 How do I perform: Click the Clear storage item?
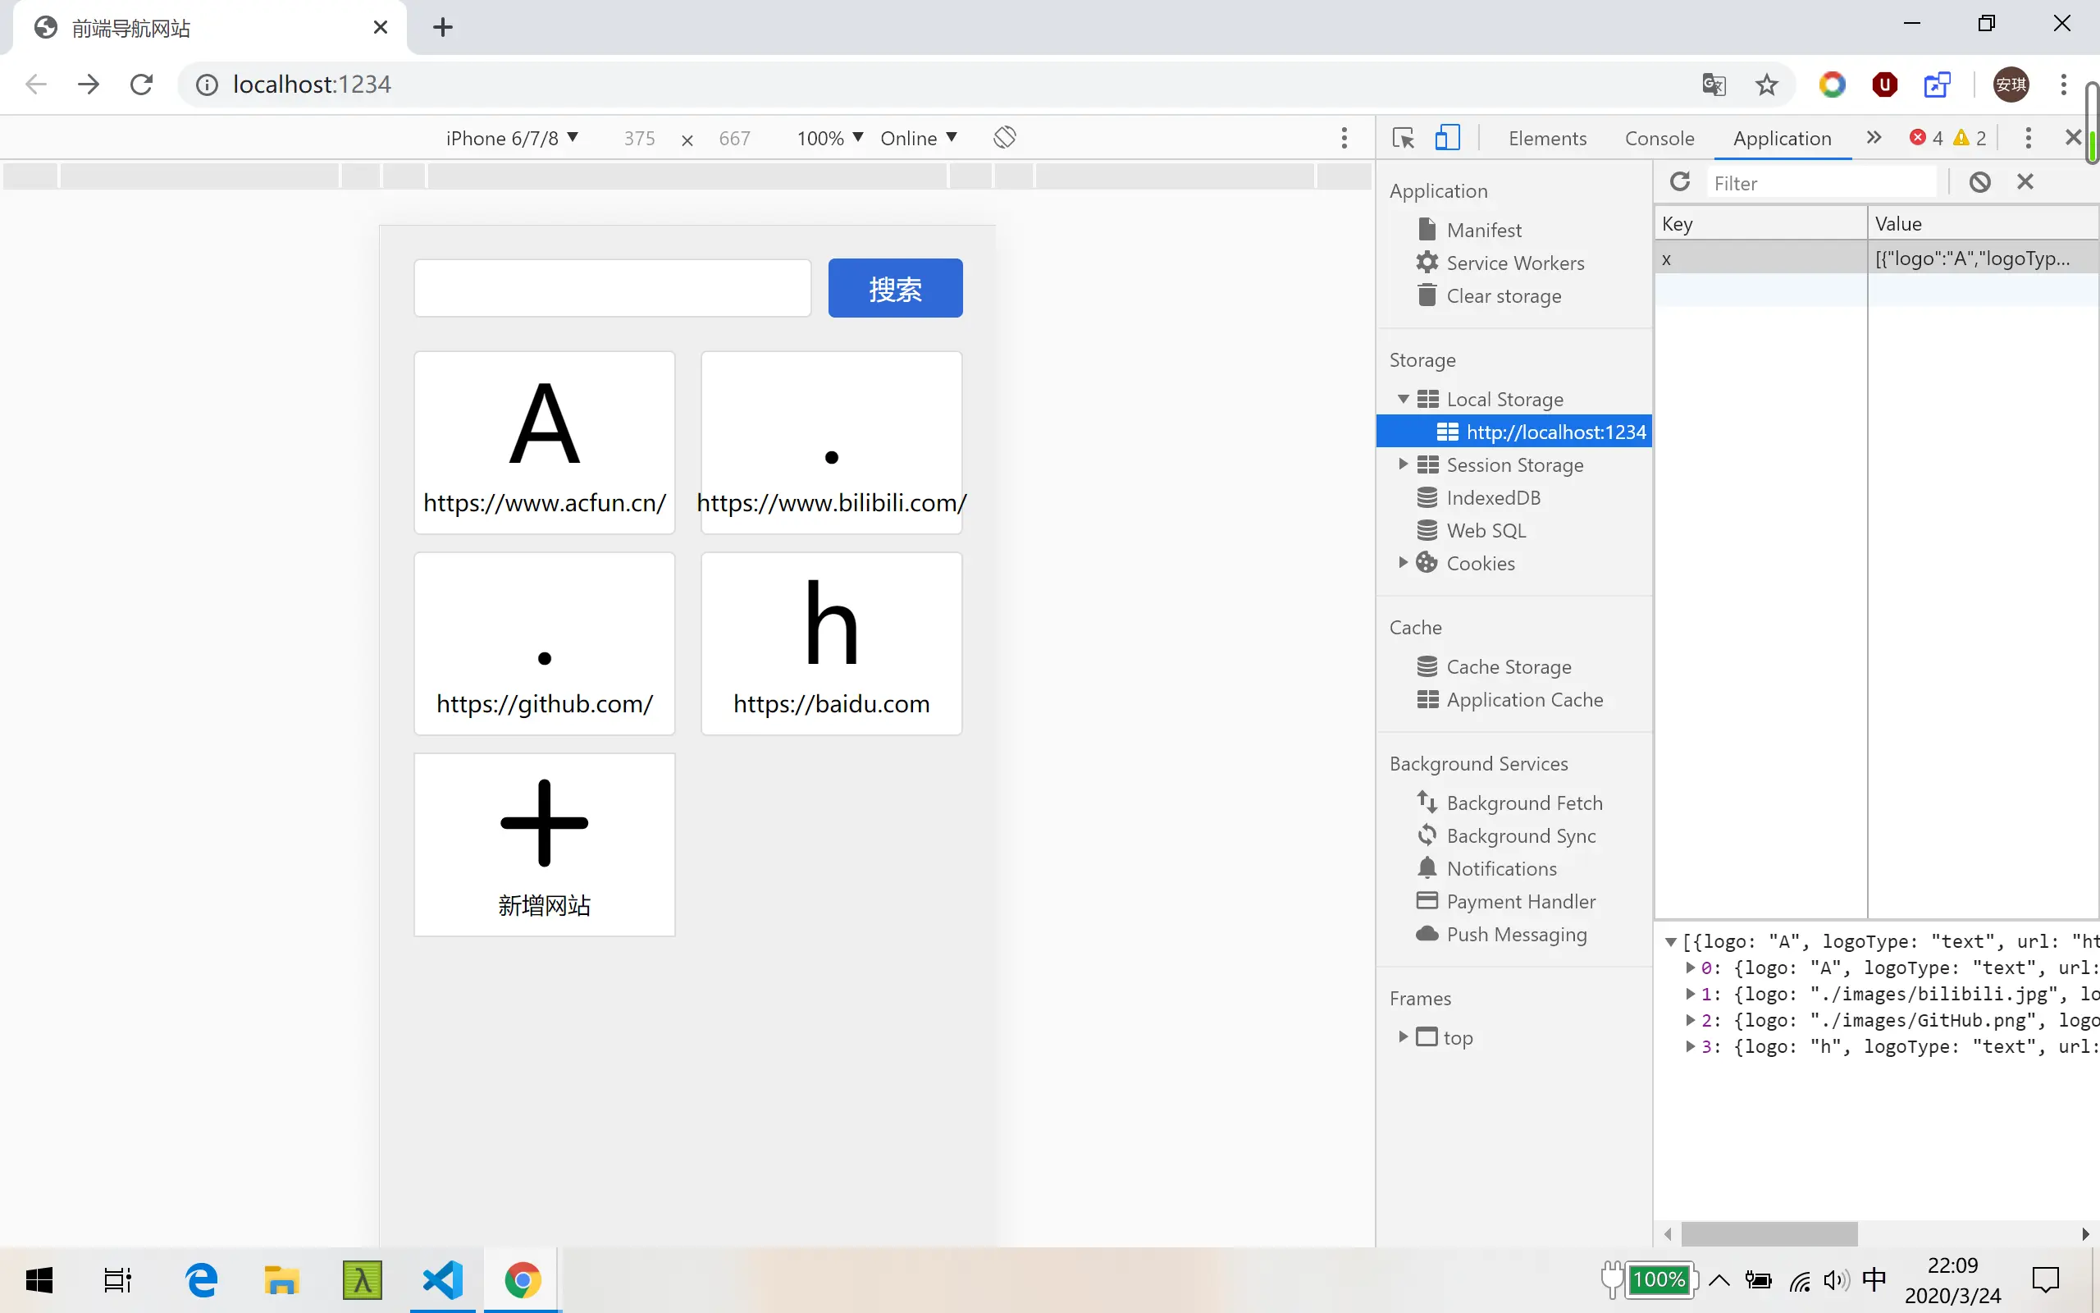click(1503, 296)
